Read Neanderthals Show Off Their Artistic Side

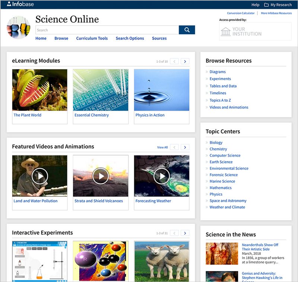click(x=260, y=247)
